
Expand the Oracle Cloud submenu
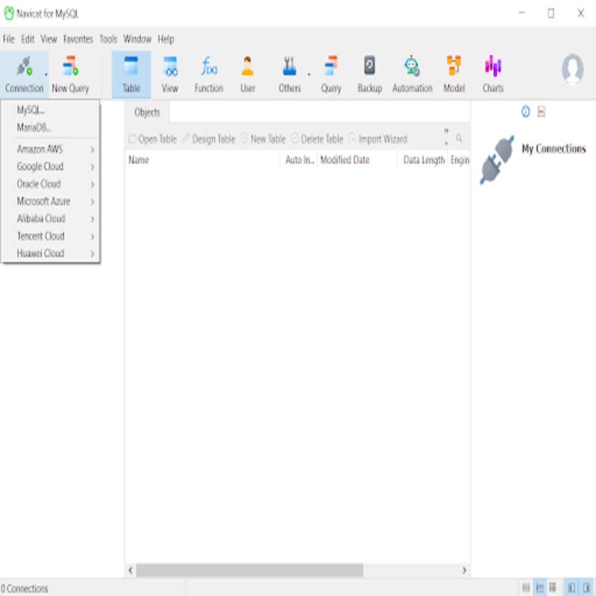pyautogui.click(x=51, y=184)
